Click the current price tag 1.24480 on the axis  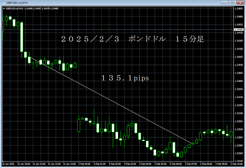[x=239, y=29]
